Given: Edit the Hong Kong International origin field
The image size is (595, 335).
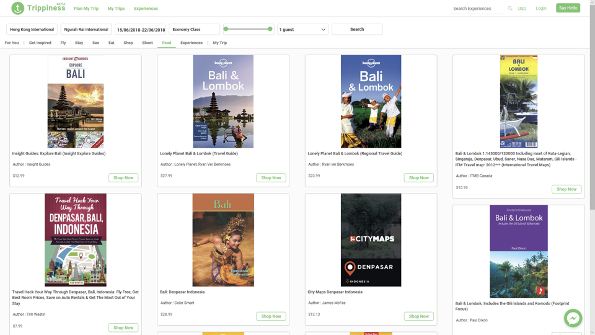Looking at the screenshot, I should pos(32,29).
